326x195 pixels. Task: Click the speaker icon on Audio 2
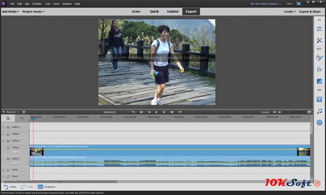pos(8,141)
